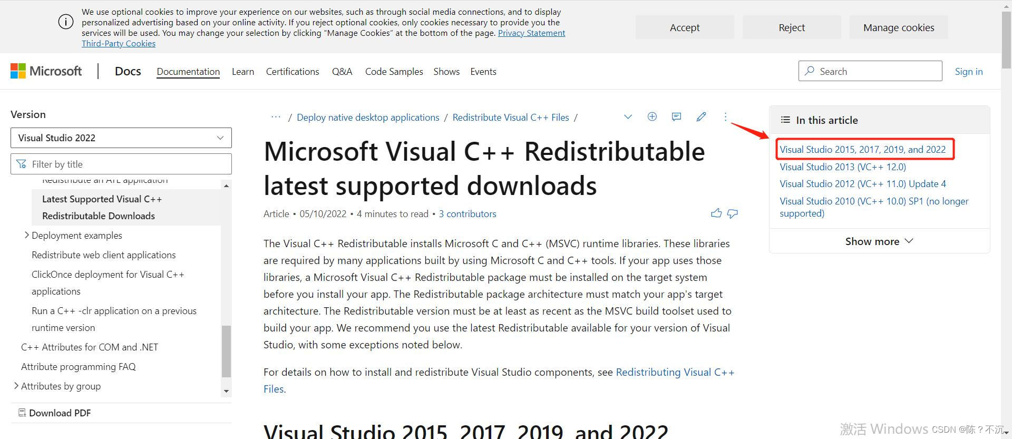Open the Events menu item

click(483, 71)
